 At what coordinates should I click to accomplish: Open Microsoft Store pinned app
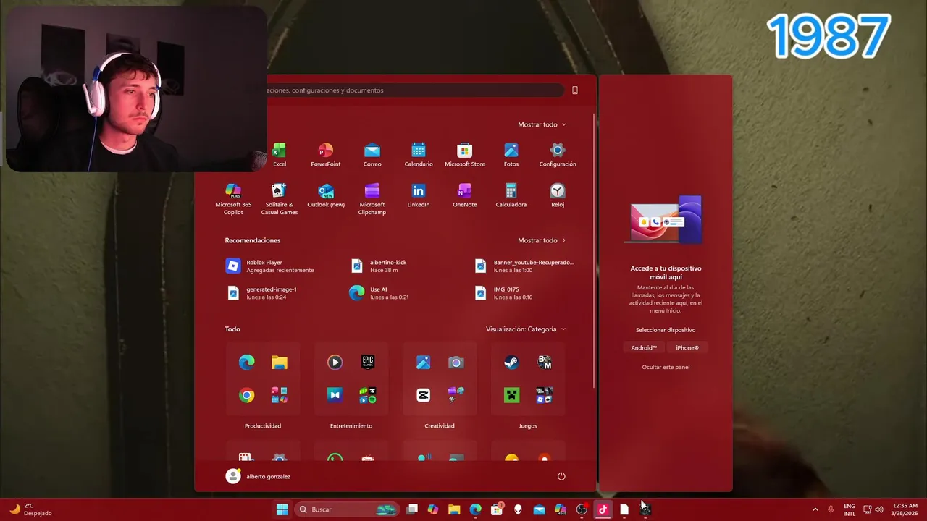465,155
